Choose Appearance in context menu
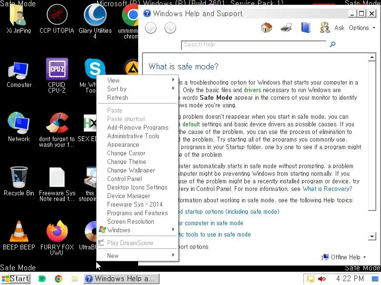Image resolution: width=381 pixels, height=285 pixels. pos(137,144)
